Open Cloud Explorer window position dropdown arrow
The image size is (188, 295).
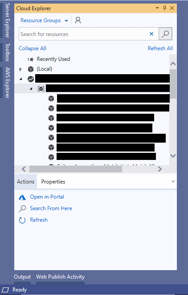coord(157,8)
